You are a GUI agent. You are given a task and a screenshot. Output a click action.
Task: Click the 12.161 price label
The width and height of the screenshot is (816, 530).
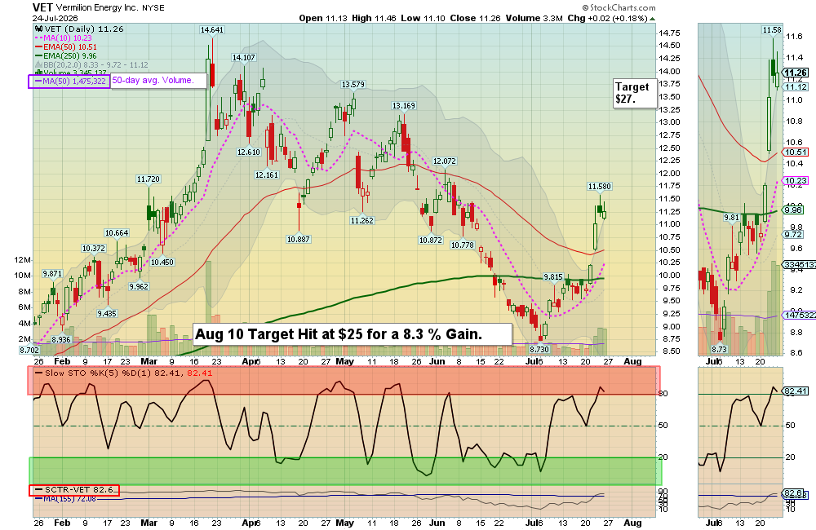(x=267, y=174)
